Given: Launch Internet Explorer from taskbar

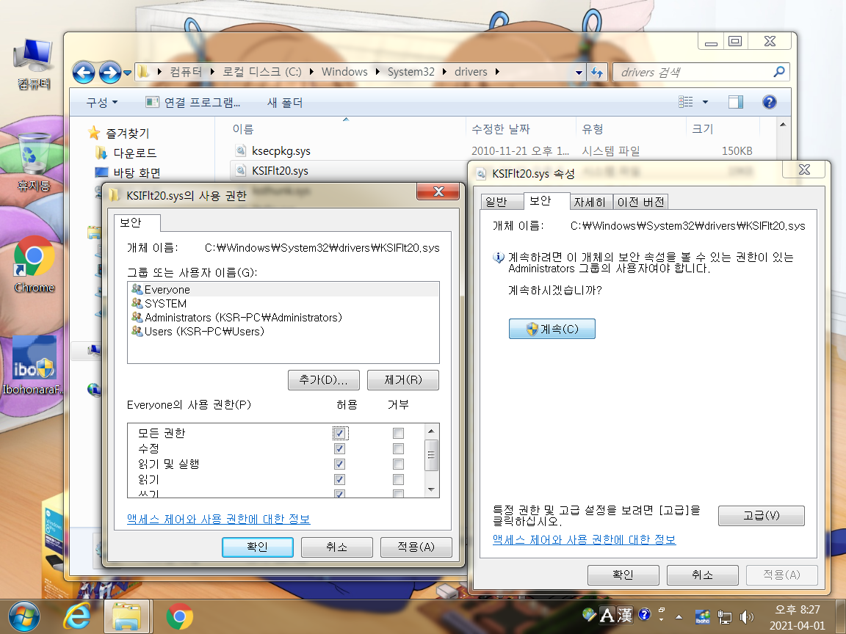Looking at the screenshot, I should [x=76, y=616].
